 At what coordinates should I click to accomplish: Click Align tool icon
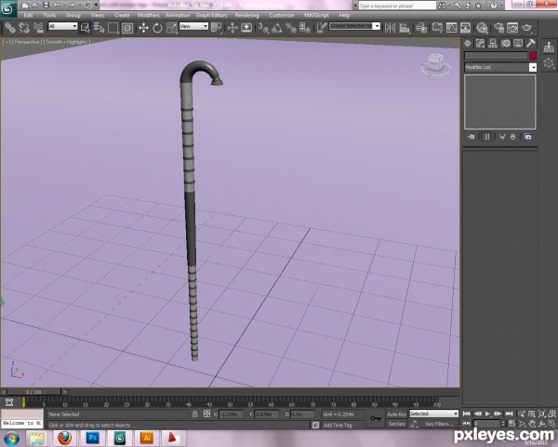405,28
